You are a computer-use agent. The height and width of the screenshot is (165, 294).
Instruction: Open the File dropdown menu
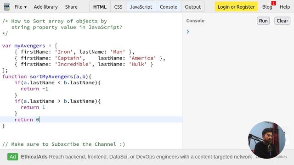(21, 7)
